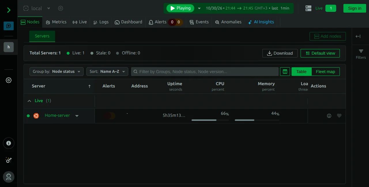Click the sort arrow in Server column
369x187 pixels.
89,86
